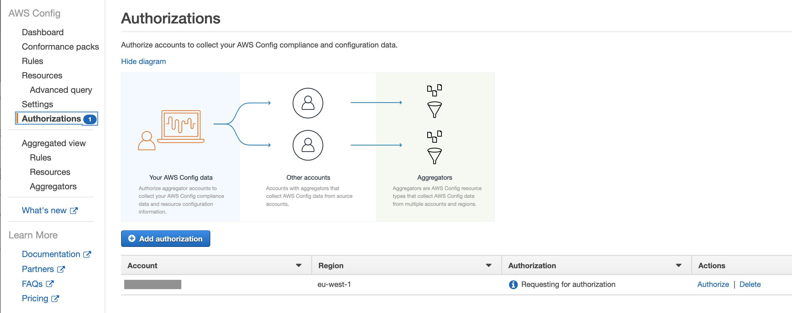Go to Advanced query page
792x313 pixels.
pos(61,90)
